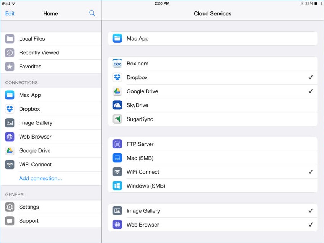
Task: Tap the SugarSync hummingbird icon
Action: click(x=117, y=119)
